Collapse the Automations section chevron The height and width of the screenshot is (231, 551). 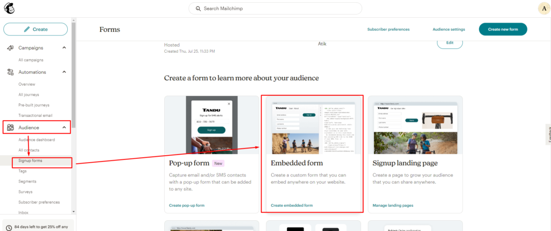point(64,72)
